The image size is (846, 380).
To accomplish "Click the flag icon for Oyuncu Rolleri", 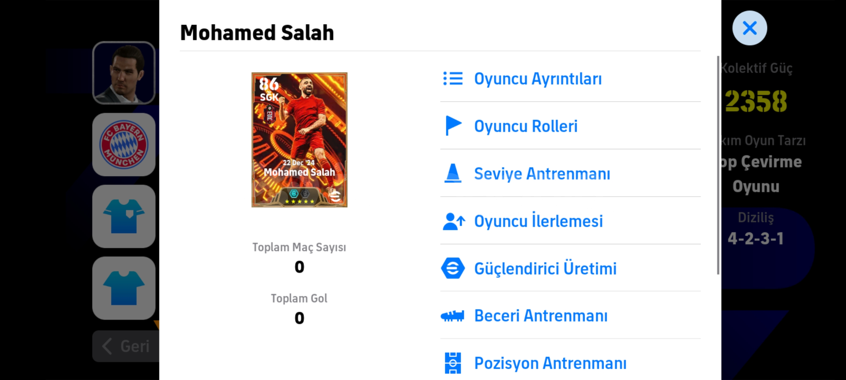I will coord(453,126).
